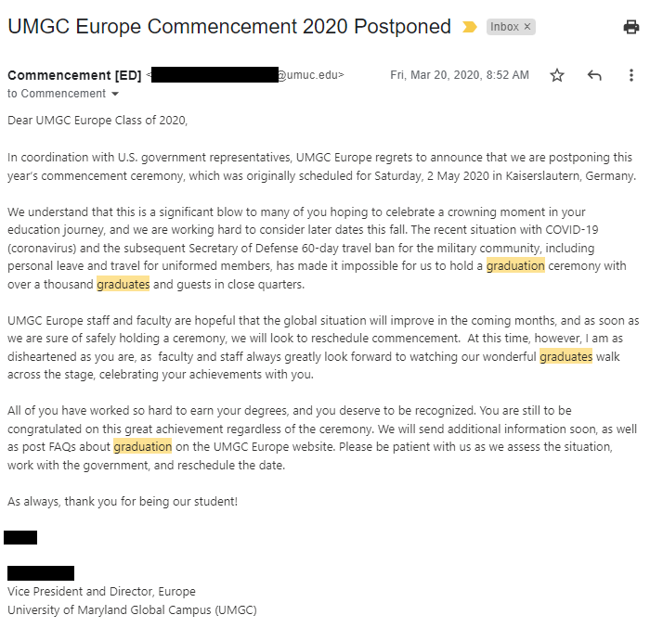Open the three-dot more options menu
This screenshot has width=650, height=628.
(631, 75)
